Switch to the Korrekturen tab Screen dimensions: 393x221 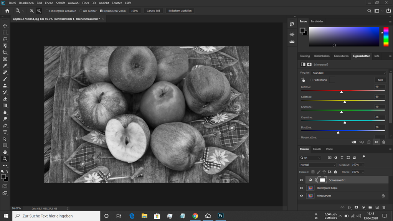(x=341, y=56)
